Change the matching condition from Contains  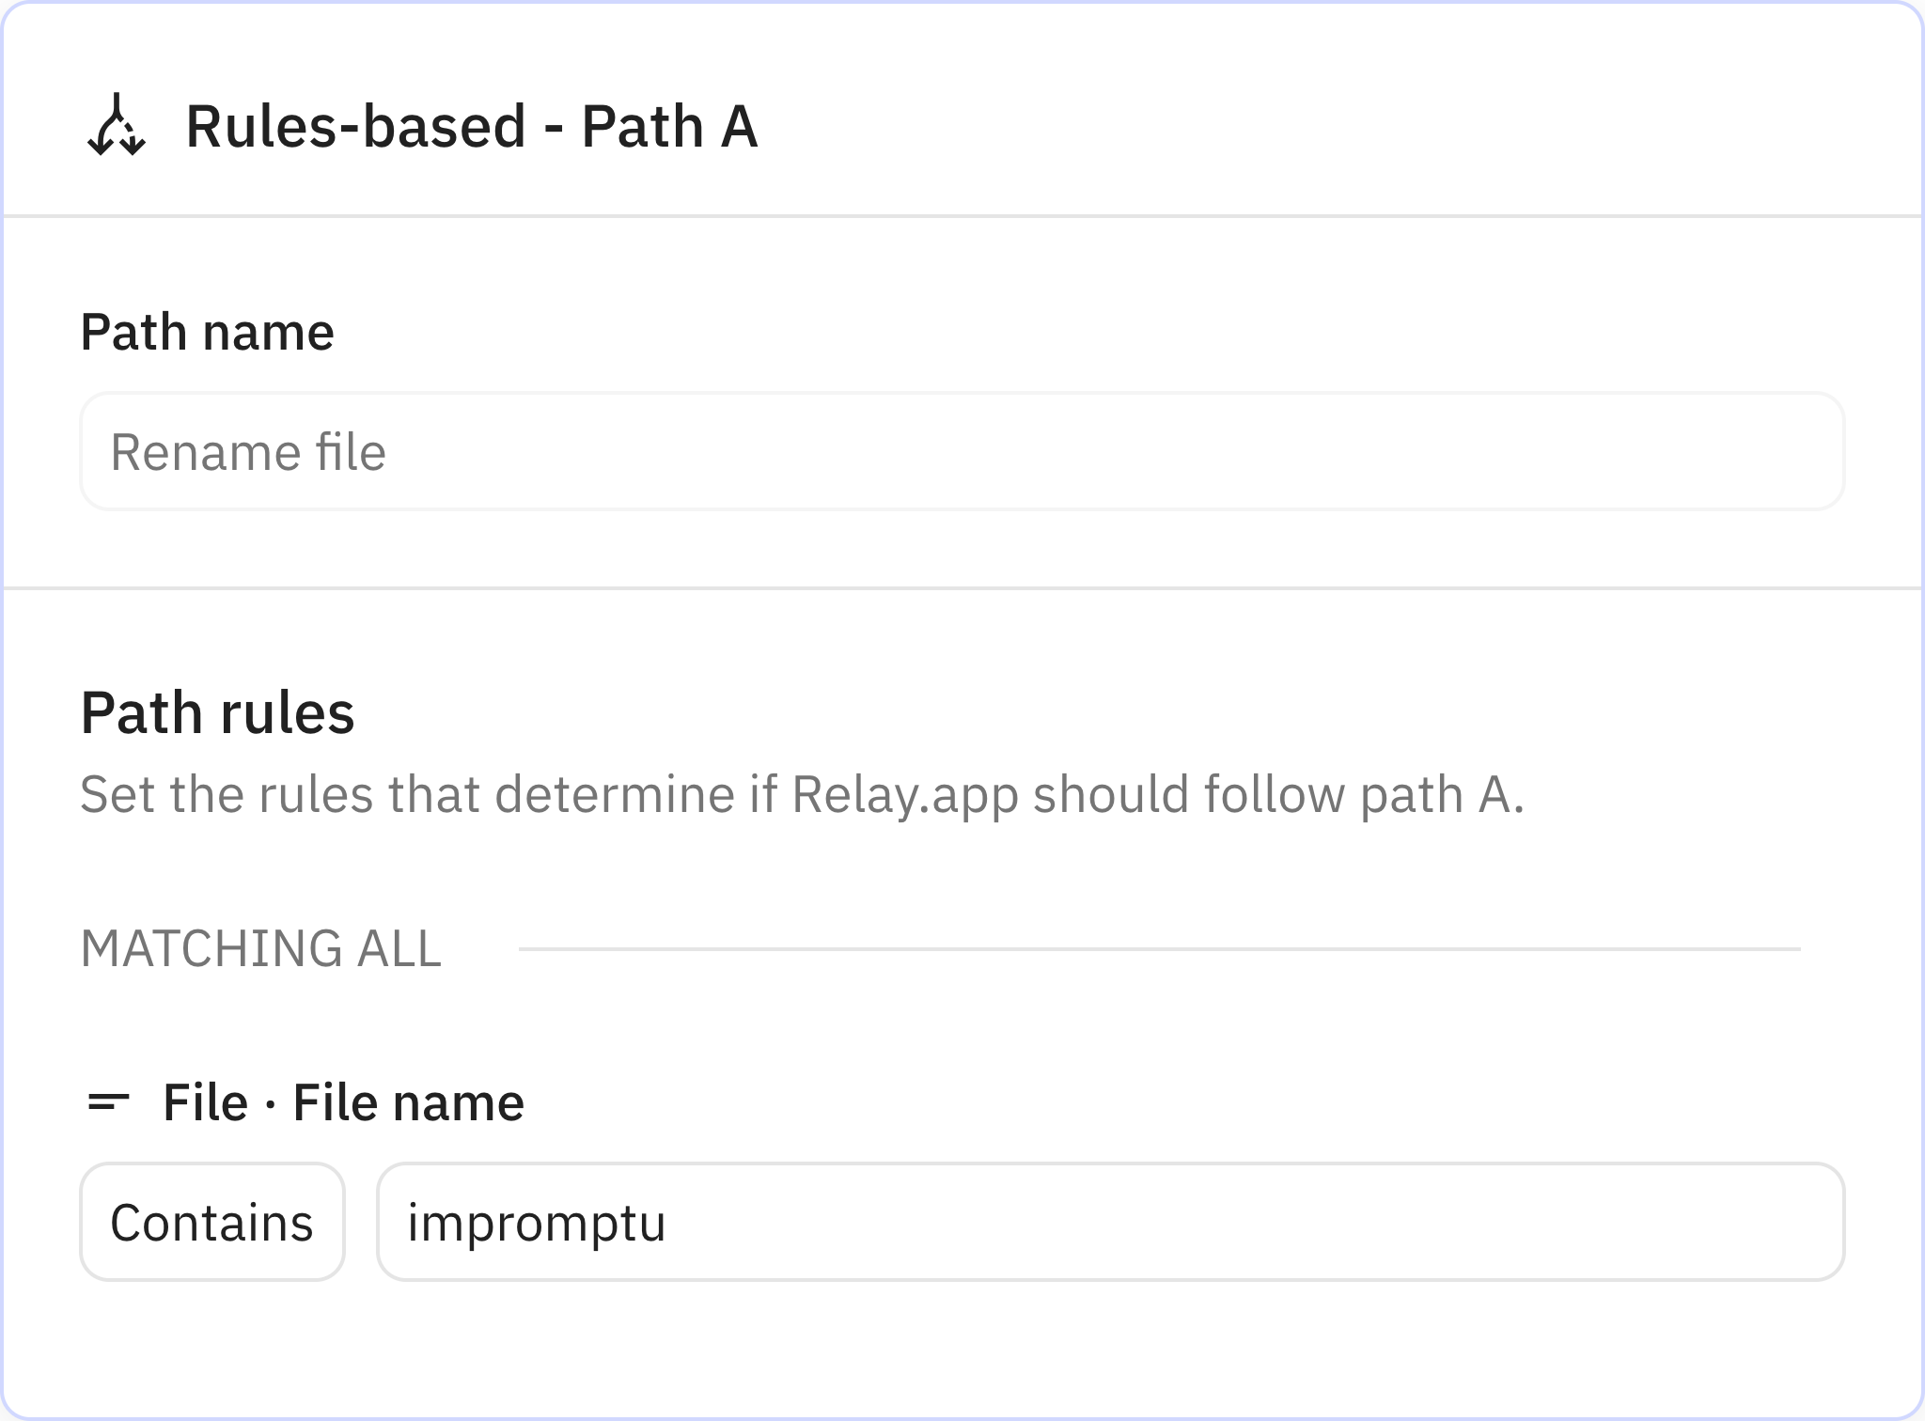tap(211, 1222)
